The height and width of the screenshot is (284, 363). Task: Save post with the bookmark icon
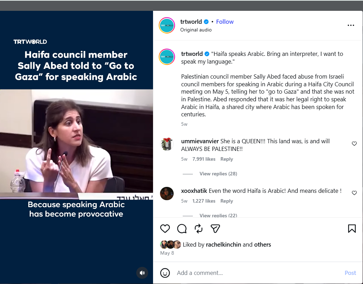[x=352, y=229]
